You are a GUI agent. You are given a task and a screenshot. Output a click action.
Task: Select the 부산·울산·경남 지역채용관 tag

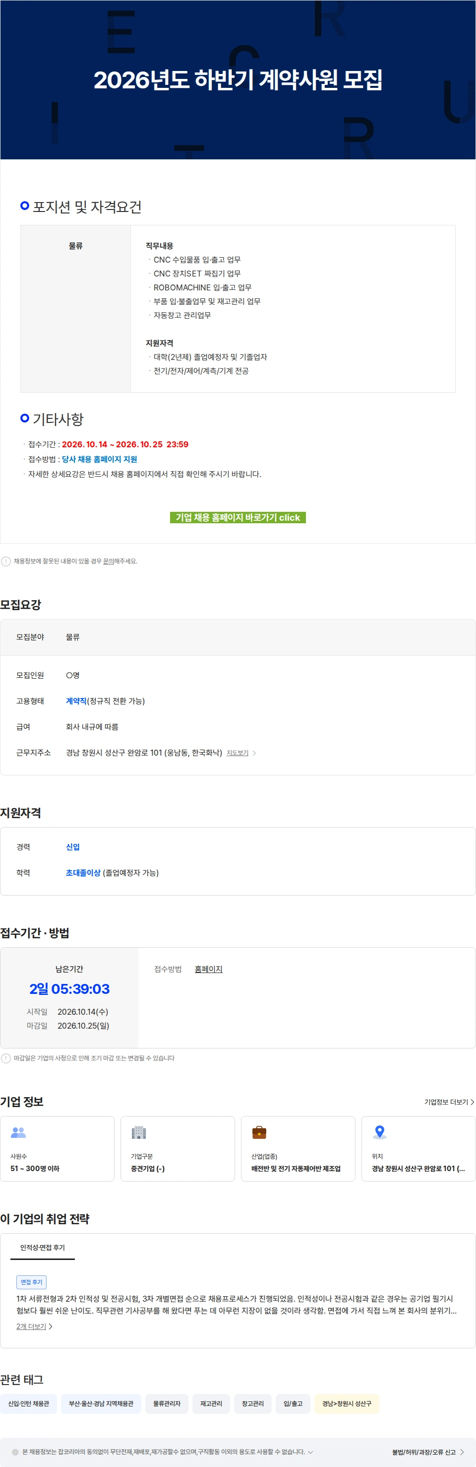coord(101,1404)
